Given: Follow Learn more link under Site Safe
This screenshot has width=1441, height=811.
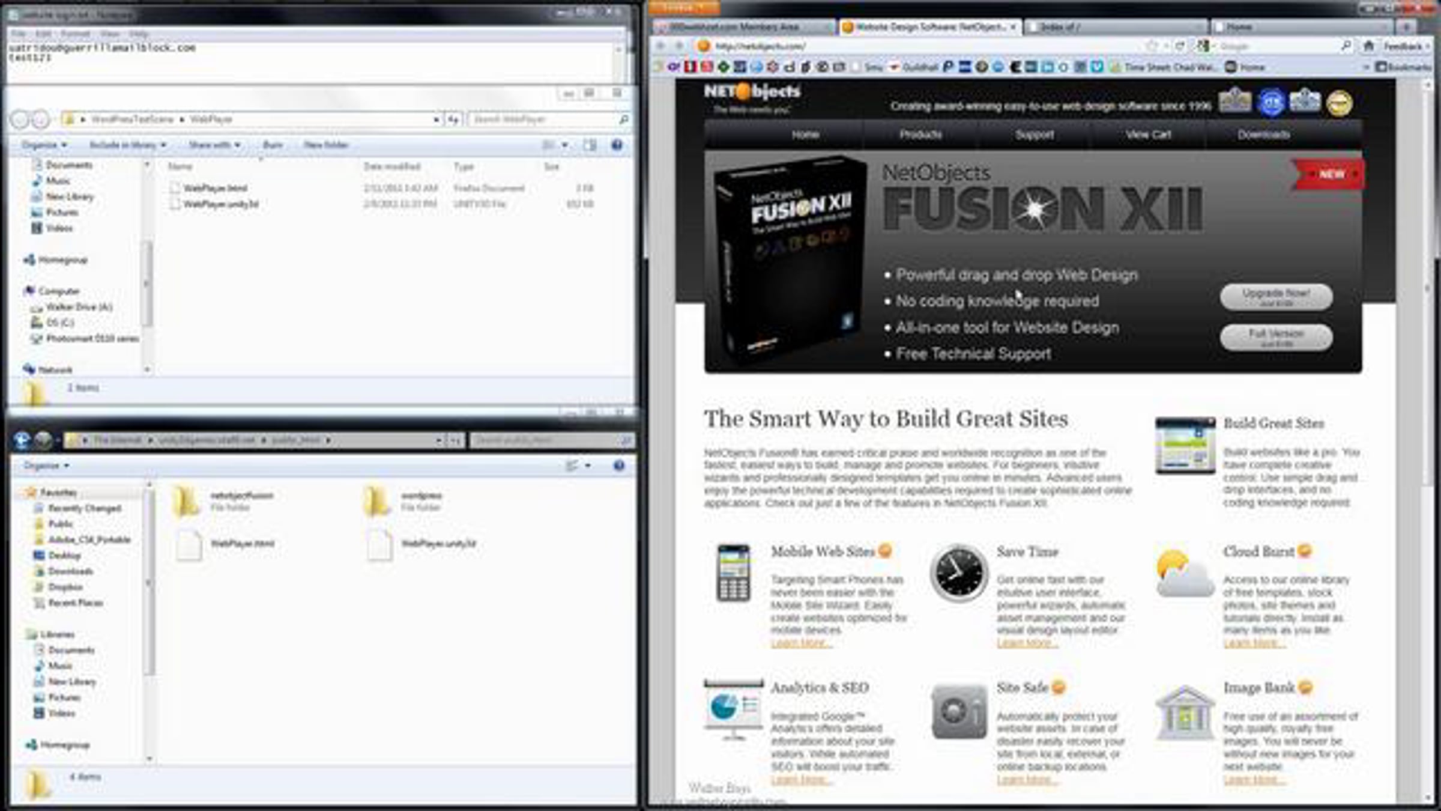Looking at the screenshot, I should click(x=1027, y=780).
